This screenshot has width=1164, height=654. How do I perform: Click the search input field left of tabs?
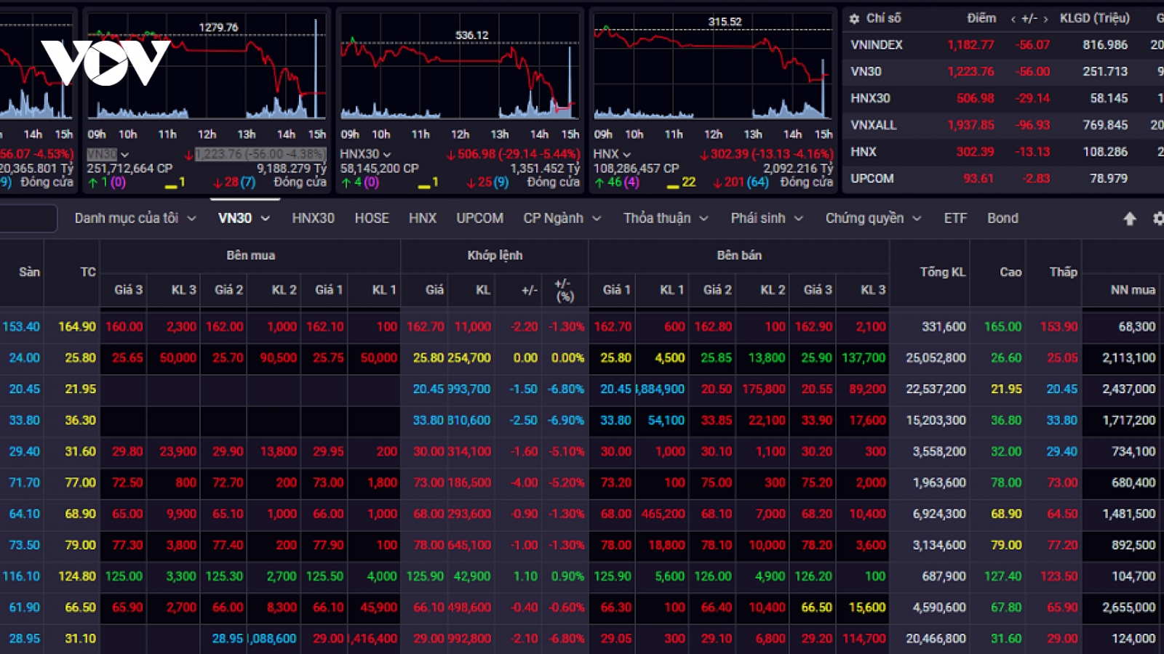tap(28, 218)
